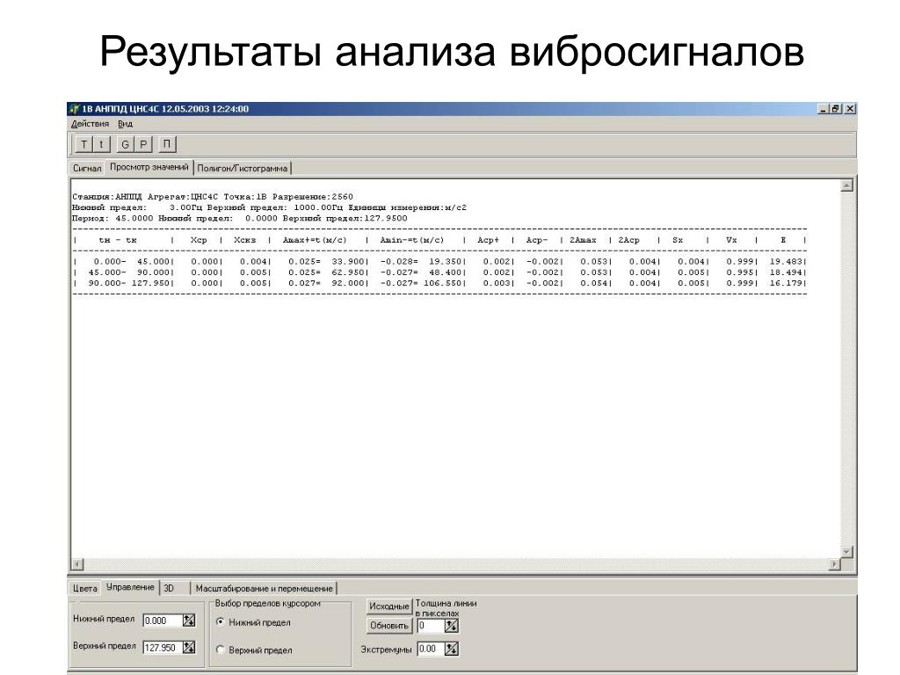Click the Экстремумы input field 0.00
The image size is (900, 675).
[x=431, y=649]
